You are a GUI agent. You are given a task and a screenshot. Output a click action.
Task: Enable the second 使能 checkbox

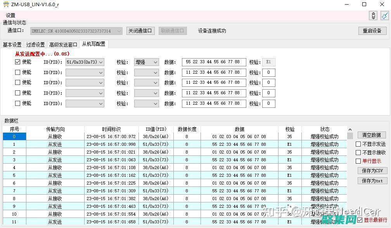pos(18,72)
